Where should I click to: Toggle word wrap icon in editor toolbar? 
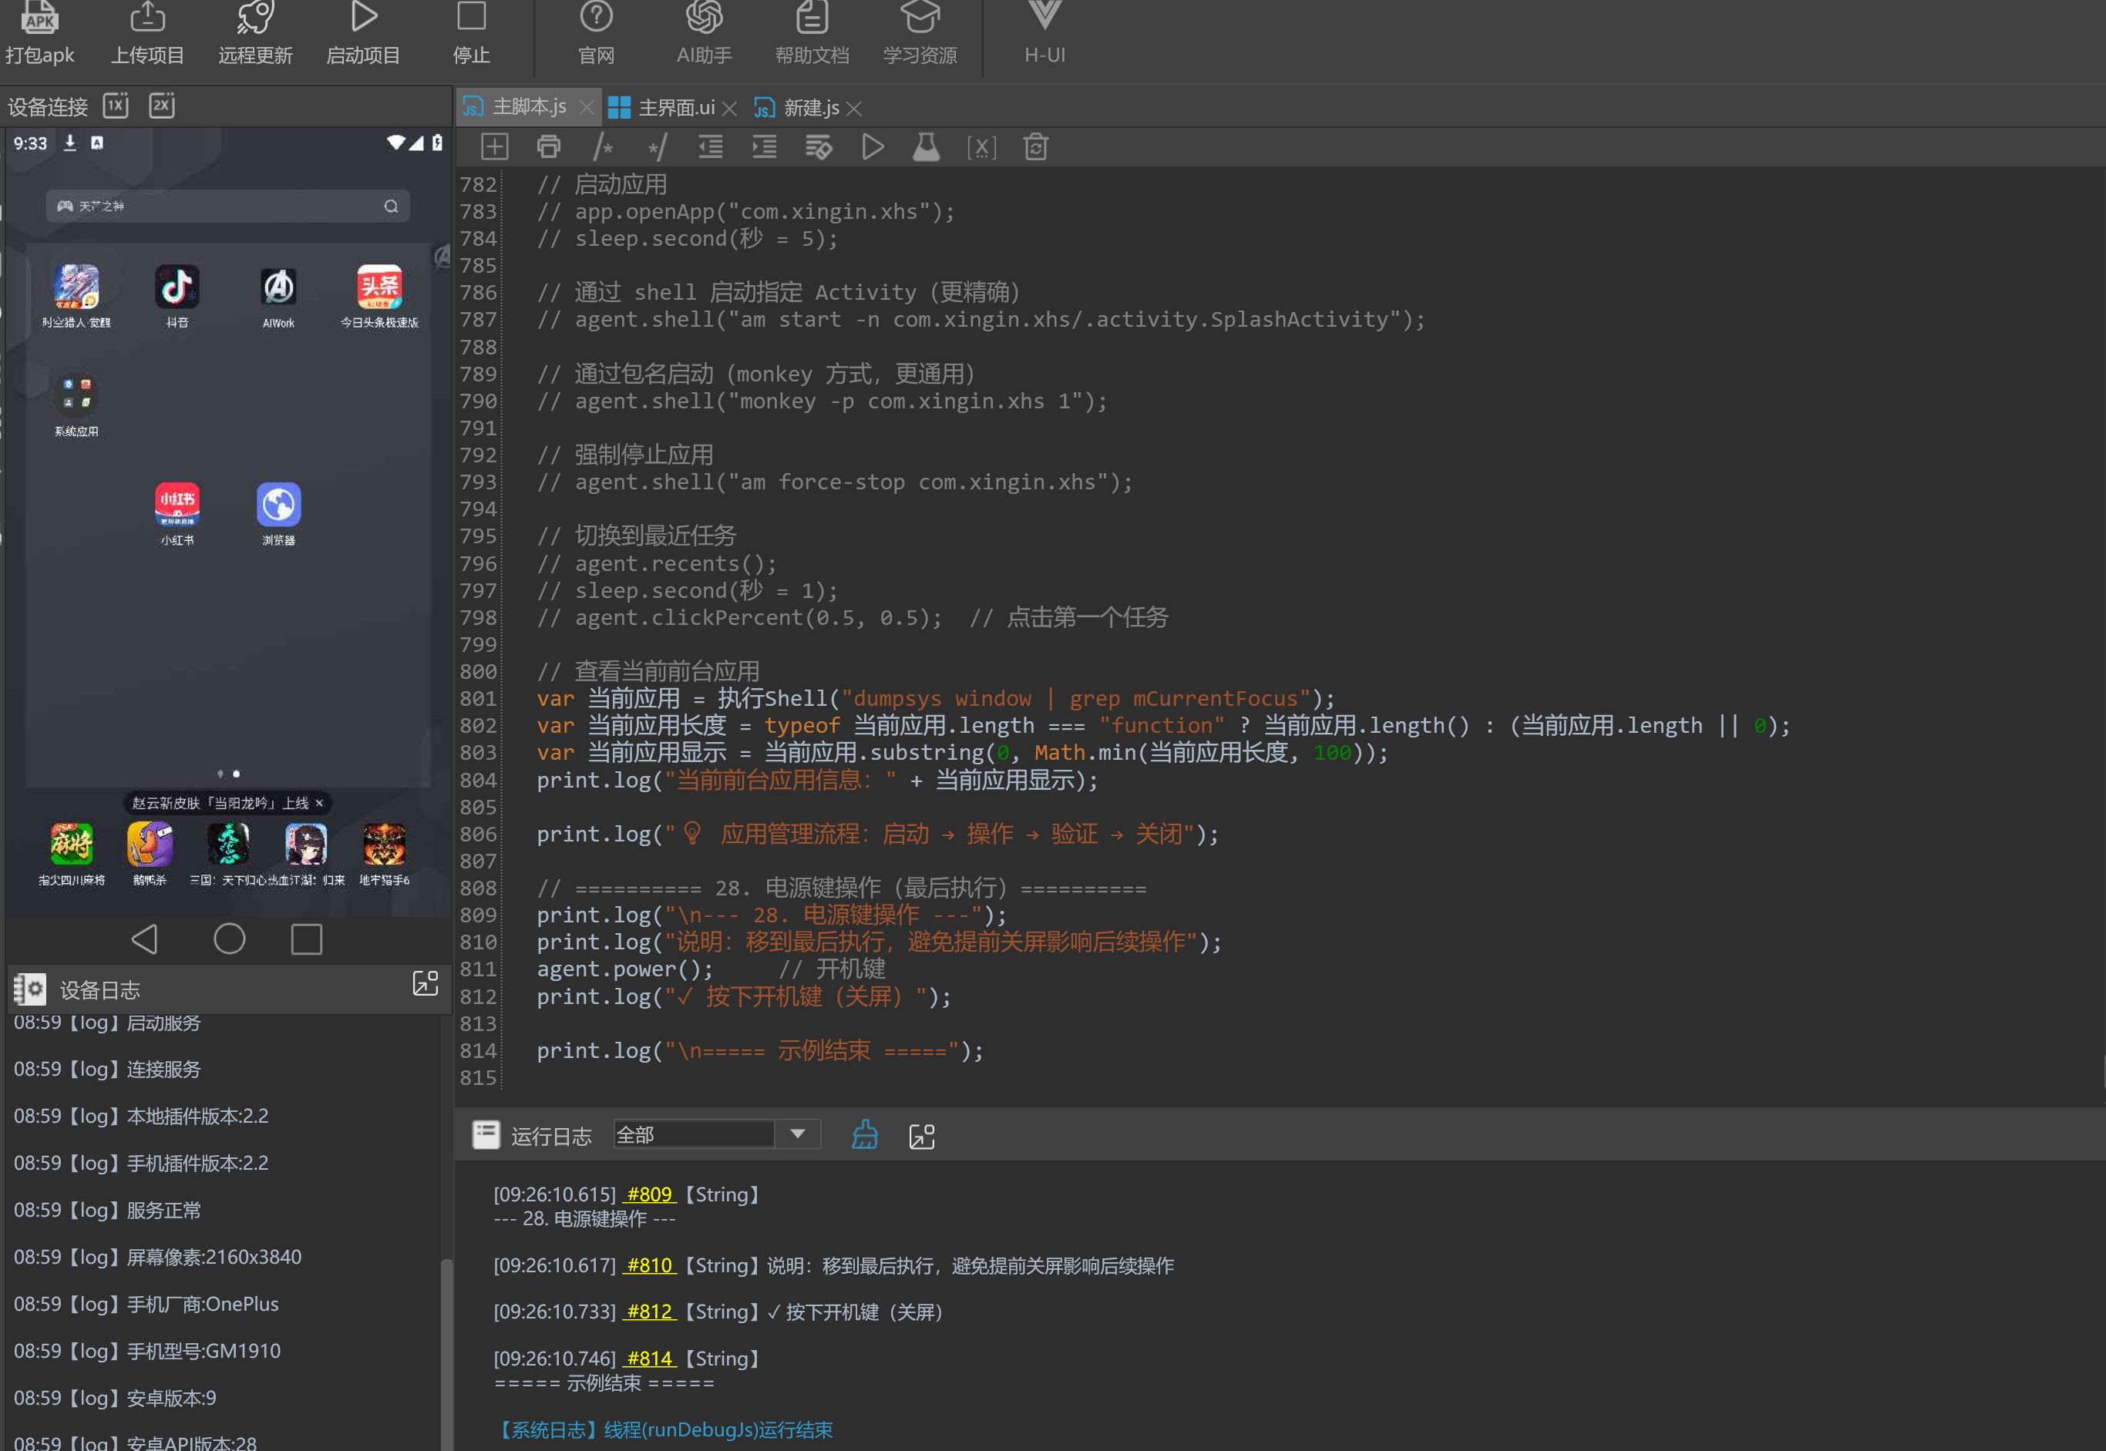click(x=819, y=147)
